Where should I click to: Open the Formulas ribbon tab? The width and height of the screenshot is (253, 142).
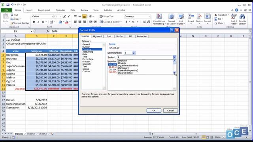pyautogui.click(x=60, y=10)
